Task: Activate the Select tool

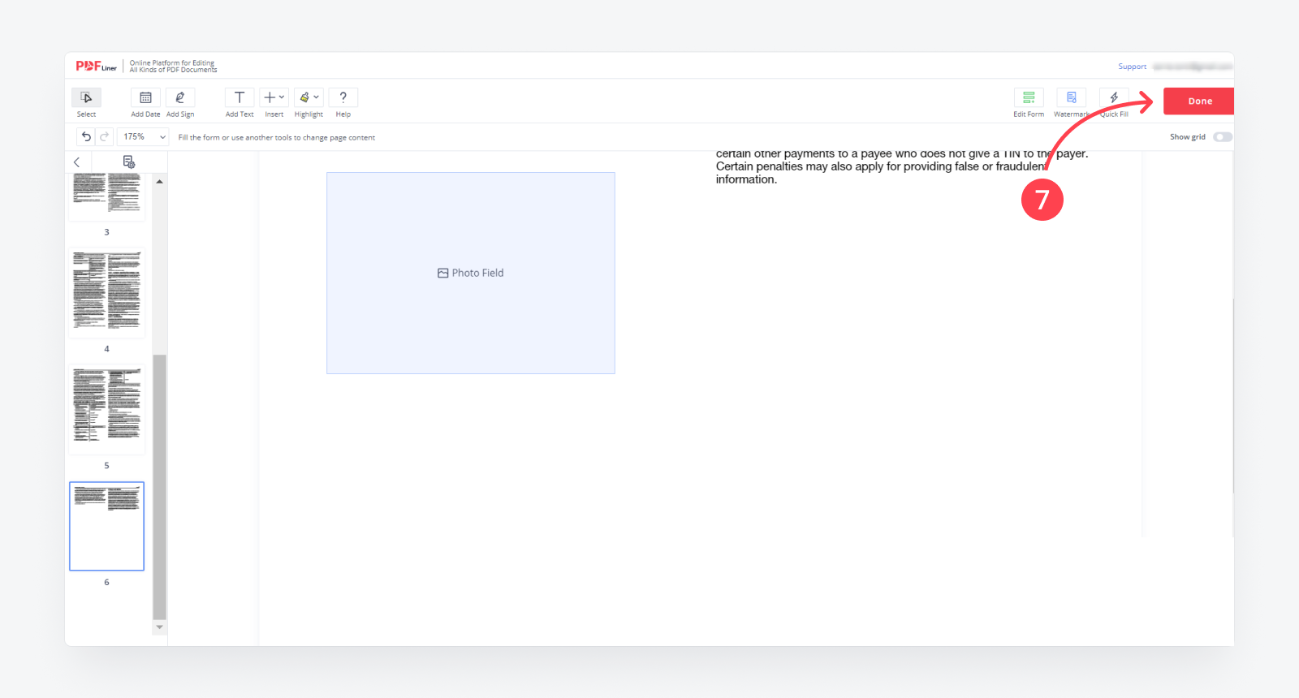Action: (86, 98)
